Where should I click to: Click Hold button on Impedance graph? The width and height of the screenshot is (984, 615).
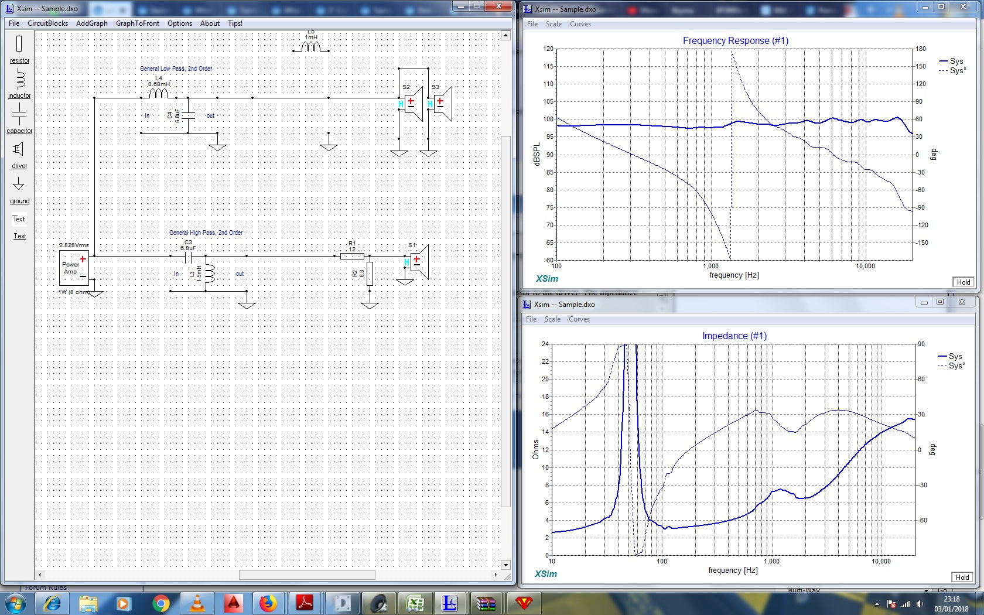pyautogui.click(x=962, y=577)
